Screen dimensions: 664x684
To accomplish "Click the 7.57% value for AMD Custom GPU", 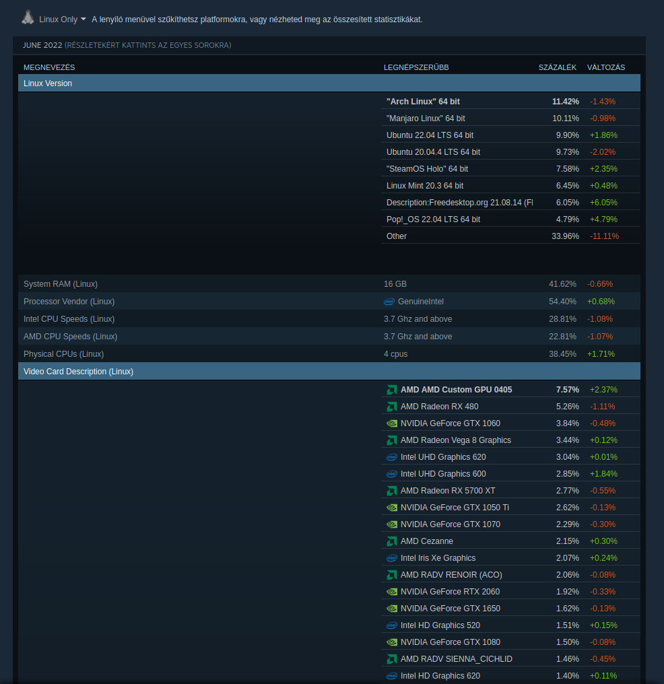I will pos(568,390).
